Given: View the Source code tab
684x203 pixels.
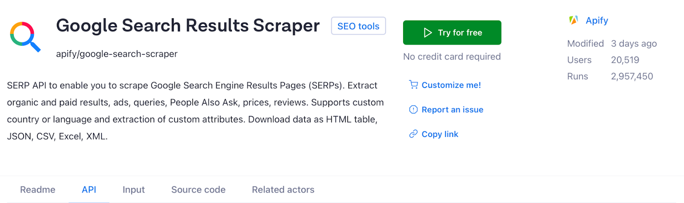Looking at the screenshot, I should tap(198, 190).
